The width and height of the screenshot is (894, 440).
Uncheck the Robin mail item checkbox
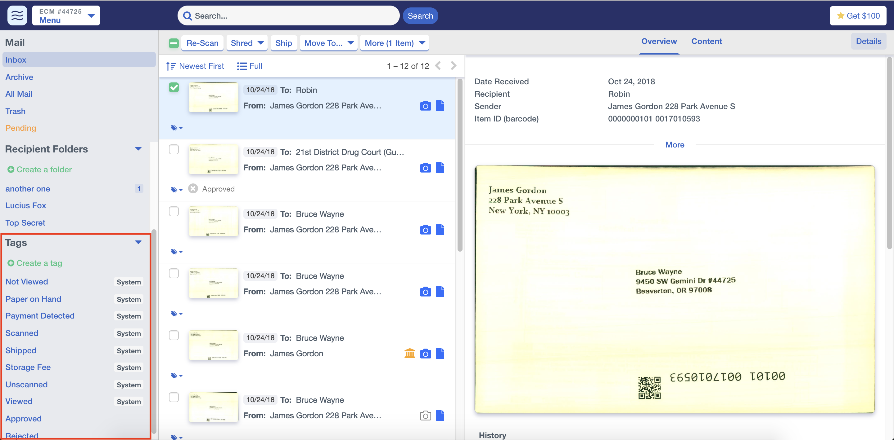[174, 87]
